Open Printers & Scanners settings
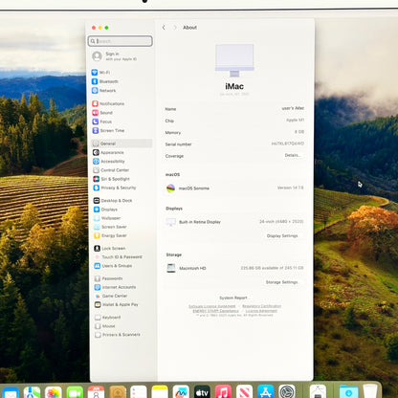Viewport: 398px width, 398px height. coord(118,335)
